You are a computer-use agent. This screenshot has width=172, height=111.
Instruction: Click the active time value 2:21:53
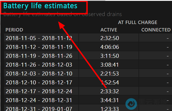pyautogui.click(x=110, y=74)
